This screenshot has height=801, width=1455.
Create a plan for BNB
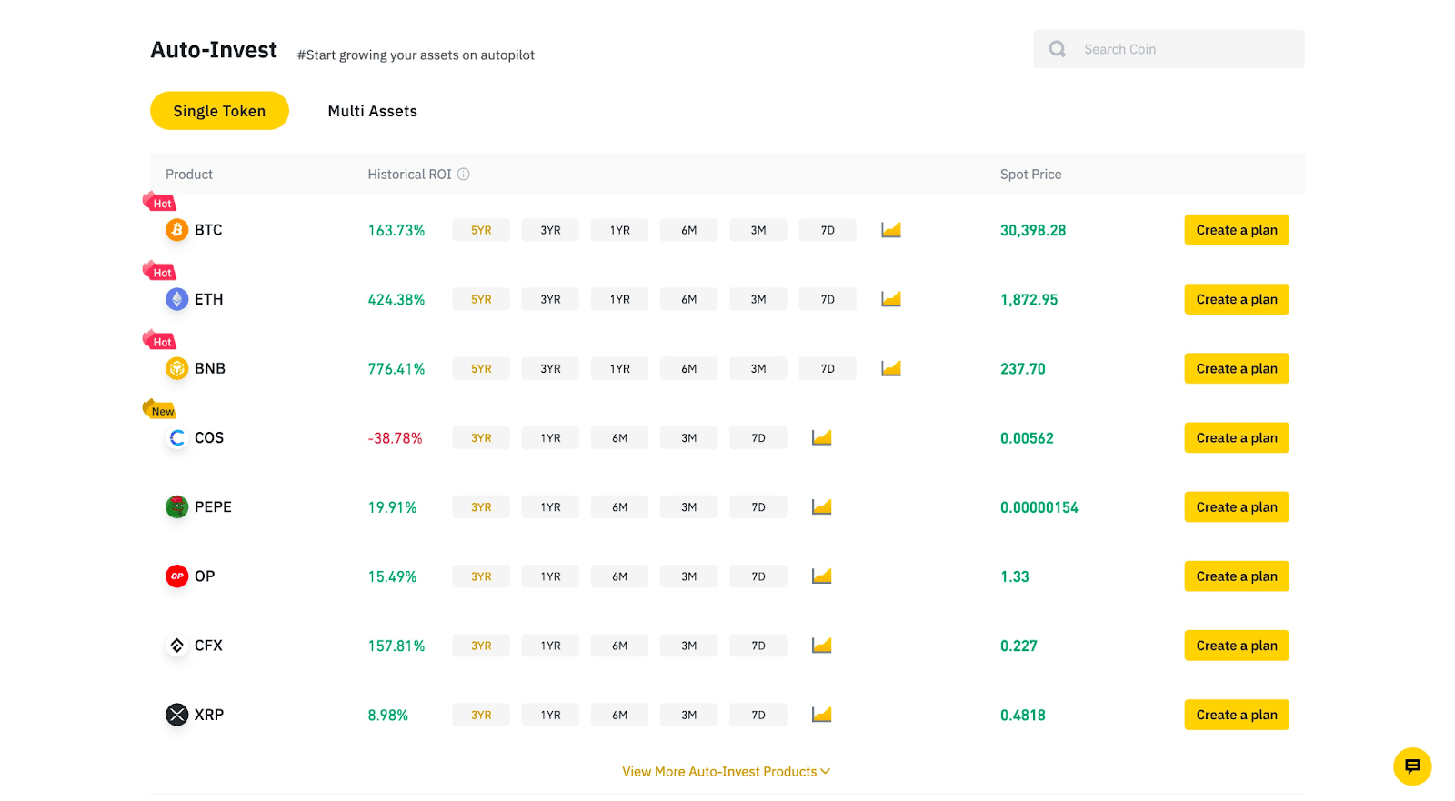1237,368
